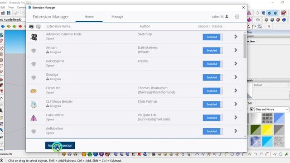
Task: Click the CleanUp³ extension icon
Action: pos(34,91)
